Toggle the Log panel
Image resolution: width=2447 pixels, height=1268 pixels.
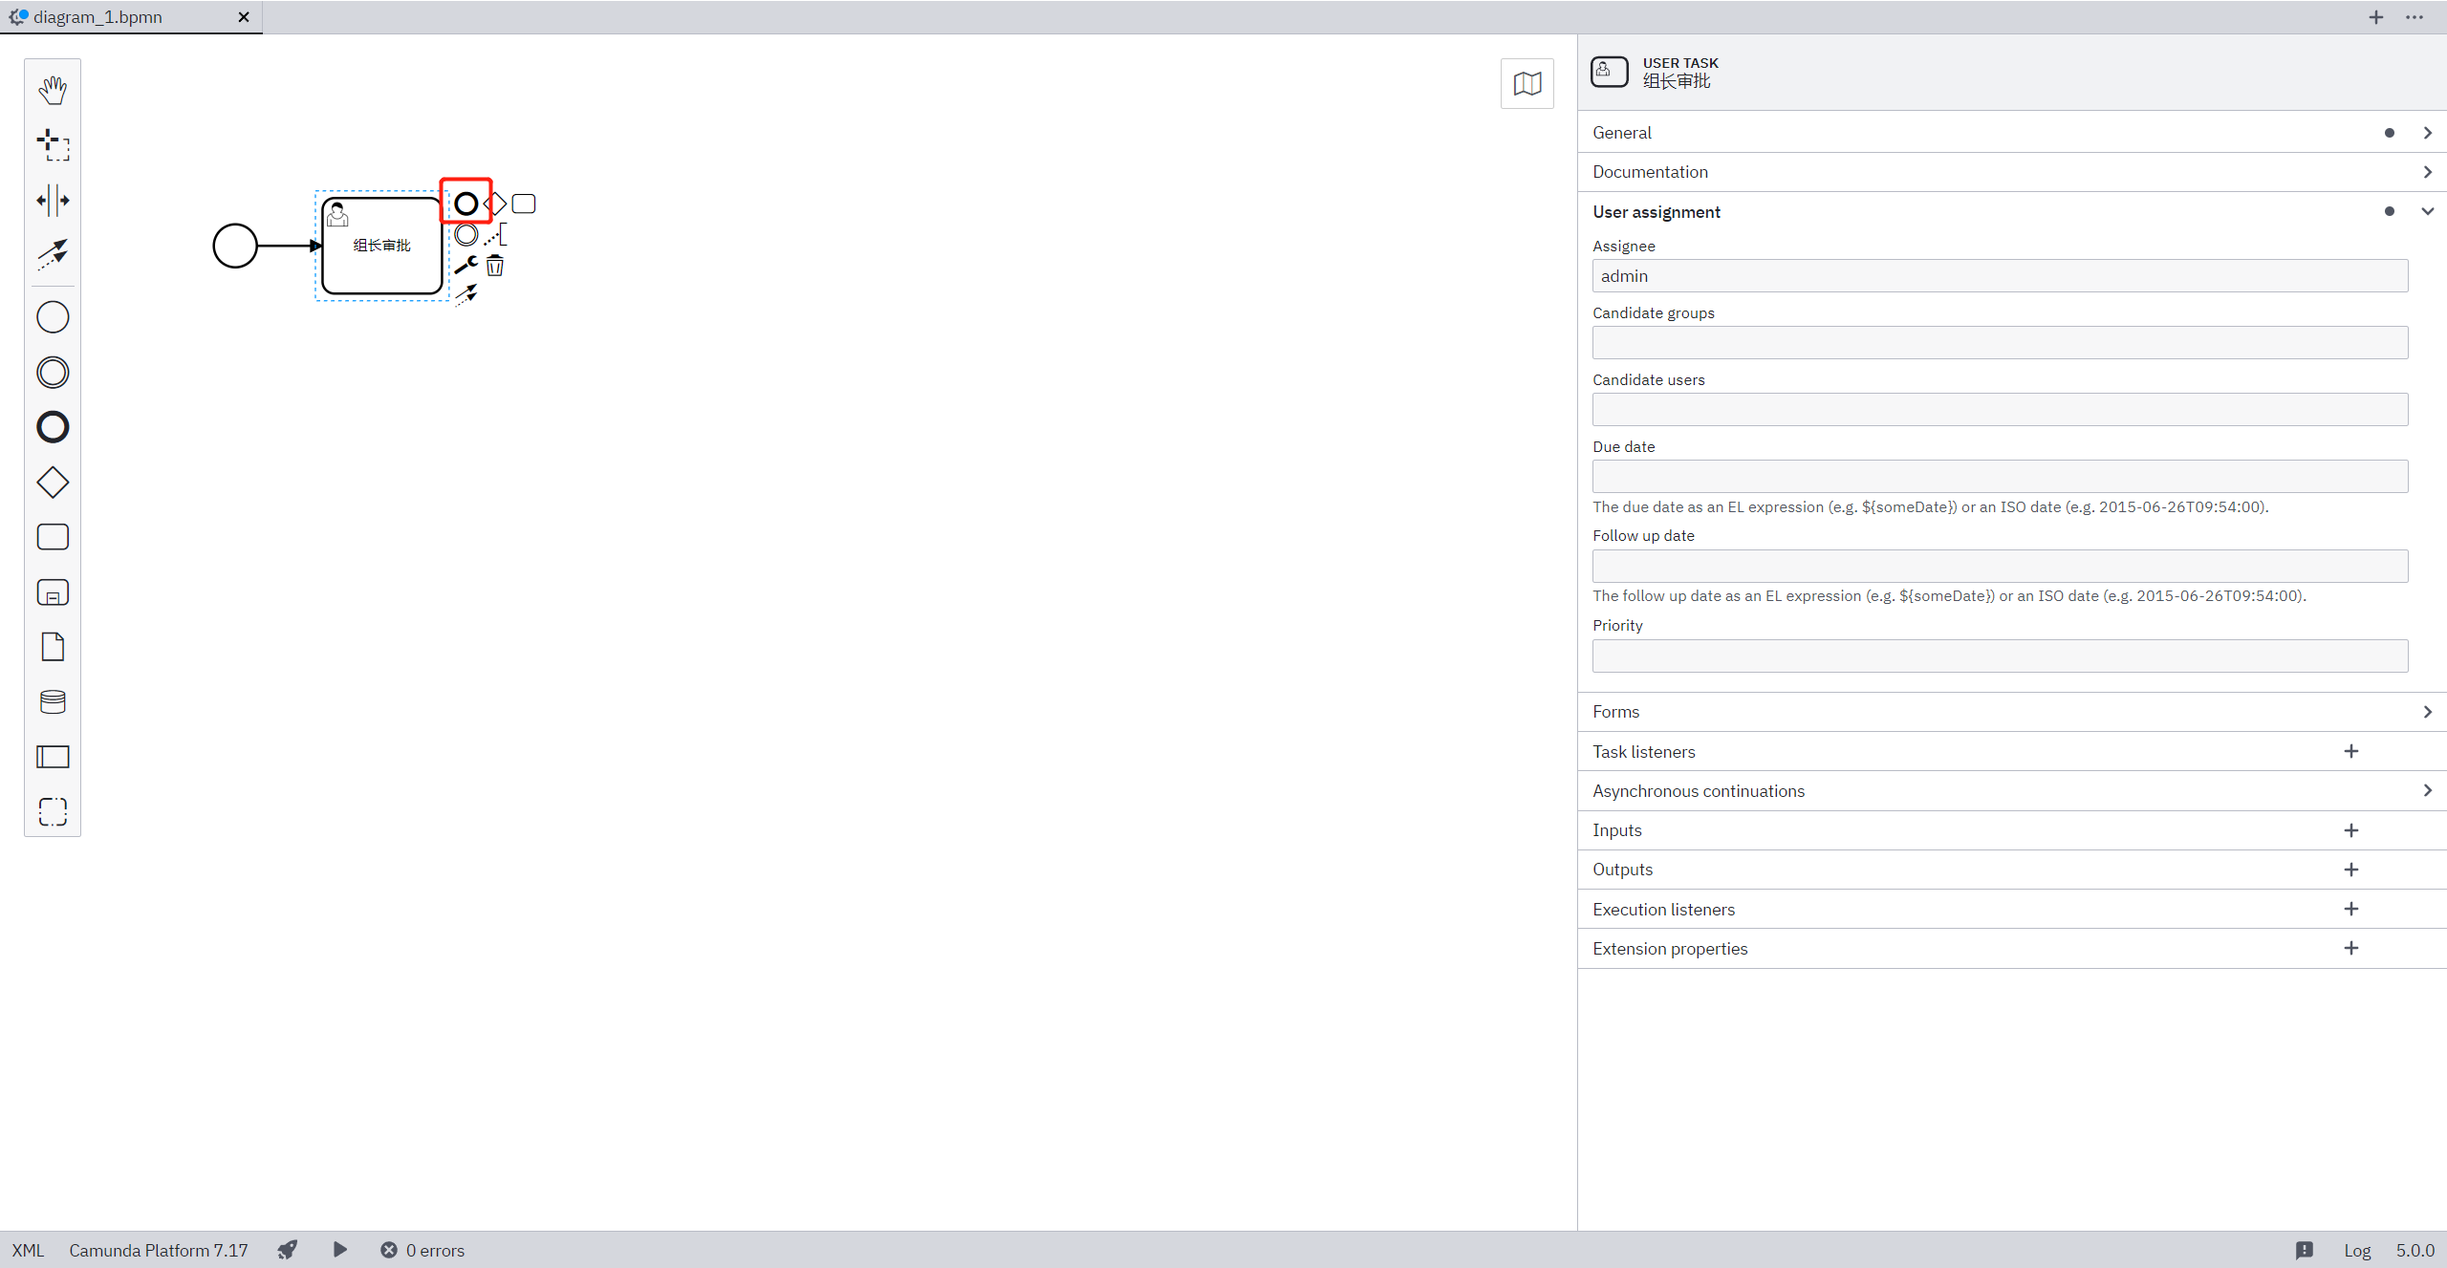click(2357, 1250)
